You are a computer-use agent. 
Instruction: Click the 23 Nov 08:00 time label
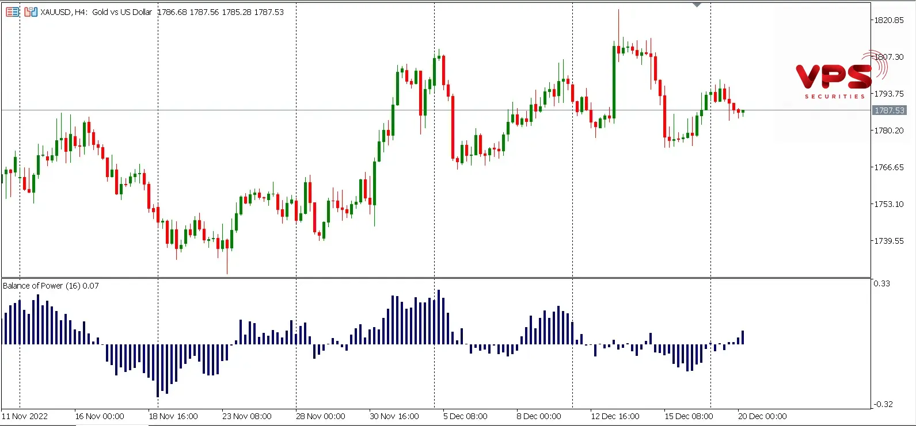click(x=247, y=416)
